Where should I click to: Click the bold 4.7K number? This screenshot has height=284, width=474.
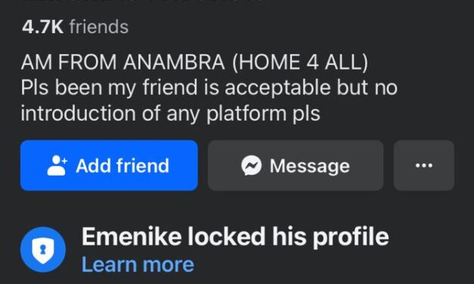(42, 26)
